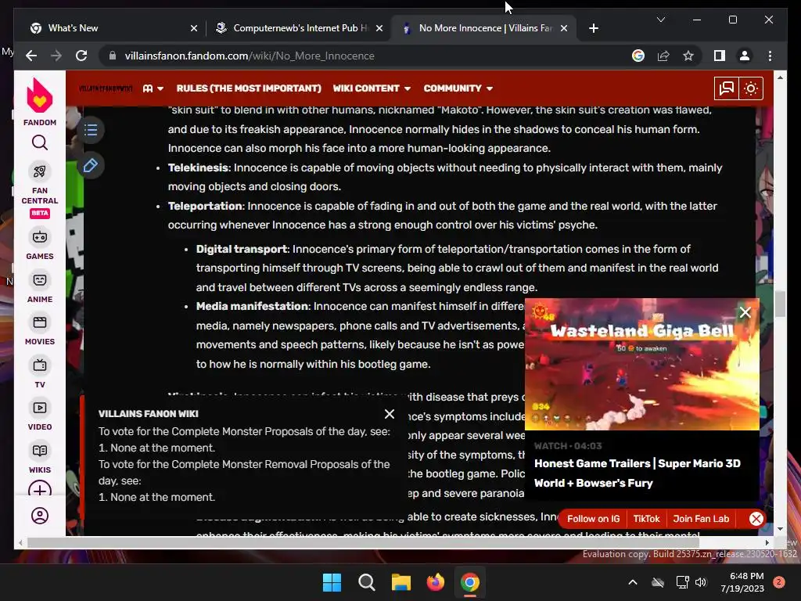
Task: Click the horizontal page scrollbar
Action: (x=363, y=543)
